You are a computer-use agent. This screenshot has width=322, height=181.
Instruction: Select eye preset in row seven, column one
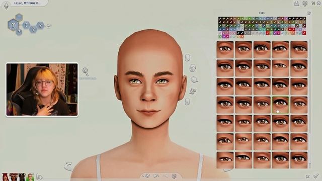tap(225, 160)
